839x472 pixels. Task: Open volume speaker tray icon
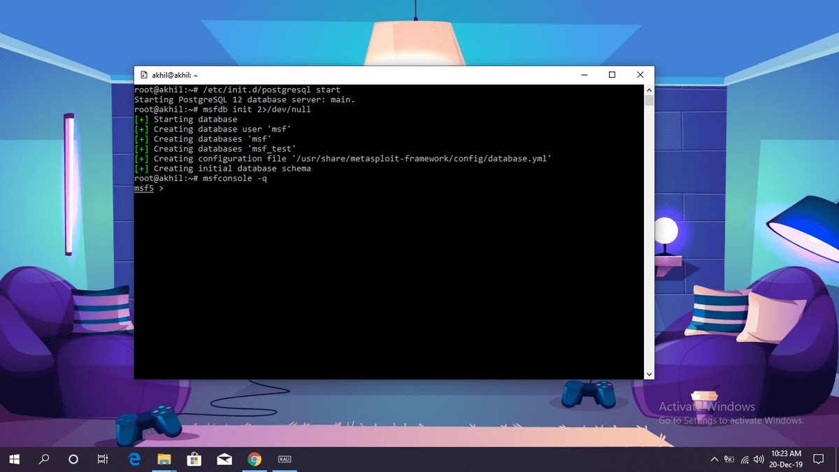click(759, 459)
